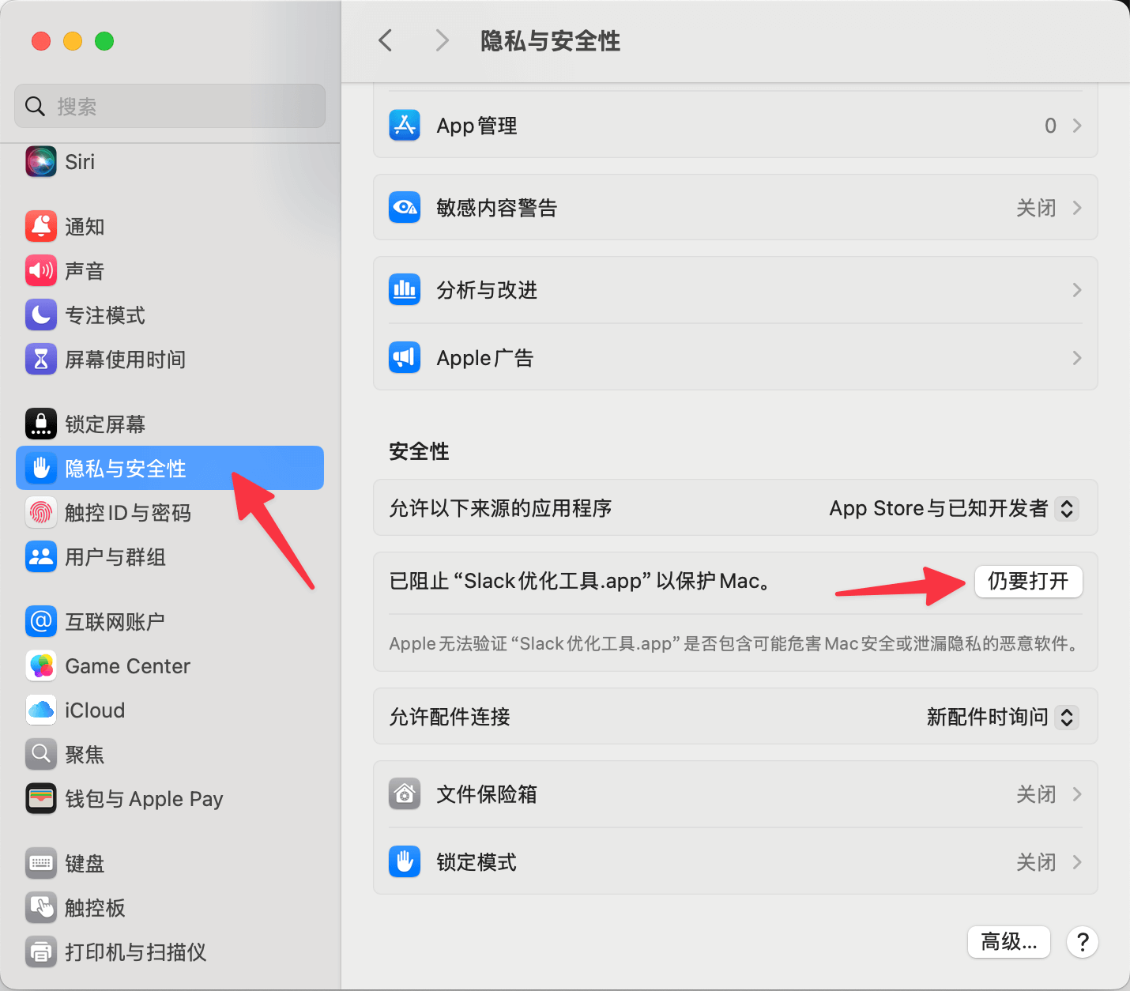Click the 高级... button
This screenshot has height=991, width=1130.
(x=1009, y=942)
